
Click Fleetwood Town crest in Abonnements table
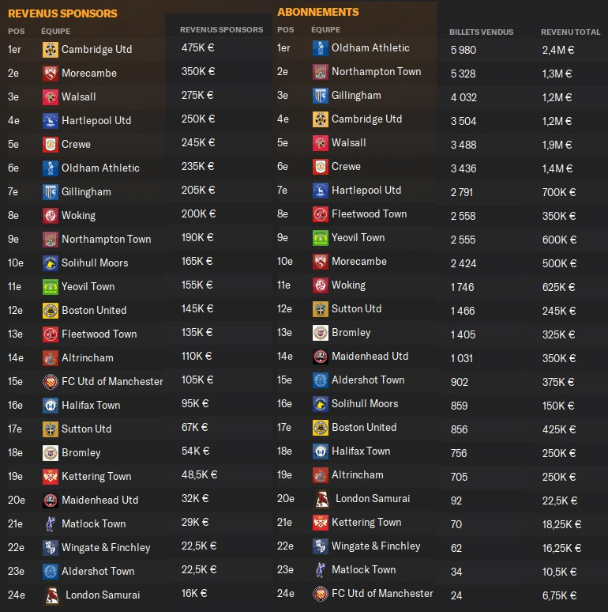[321, 214]
